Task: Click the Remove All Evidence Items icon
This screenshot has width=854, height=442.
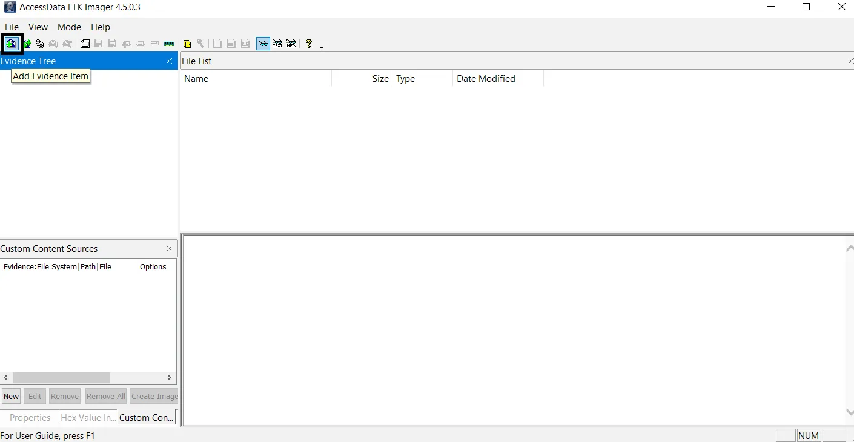Action: point(67,44)
